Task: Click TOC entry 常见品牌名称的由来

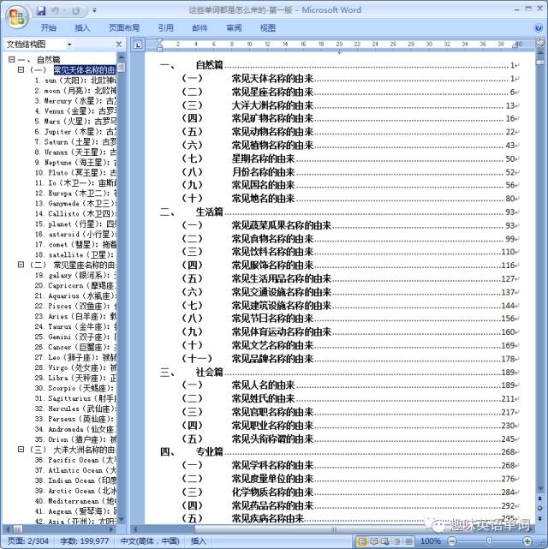Action: [272, 359]
